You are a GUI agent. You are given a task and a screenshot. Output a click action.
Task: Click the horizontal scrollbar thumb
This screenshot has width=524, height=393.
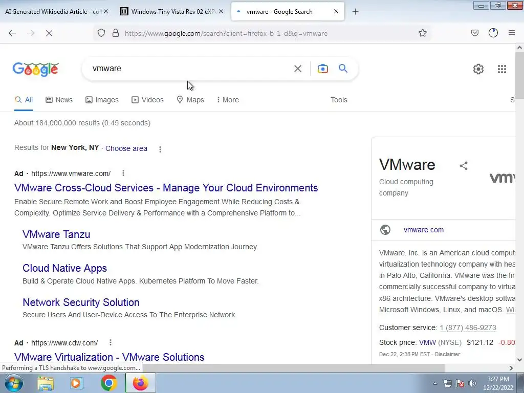(292, 368)
